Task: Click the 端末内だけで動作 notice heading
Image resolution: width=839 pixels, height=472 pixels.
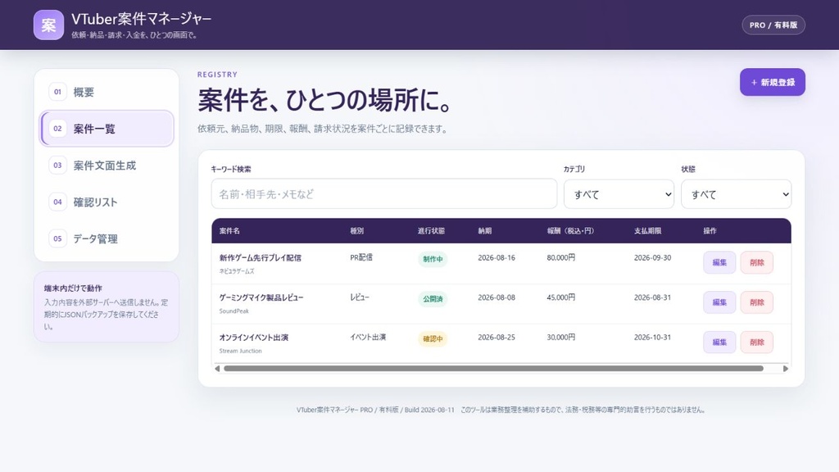Action: pos(73,288)
